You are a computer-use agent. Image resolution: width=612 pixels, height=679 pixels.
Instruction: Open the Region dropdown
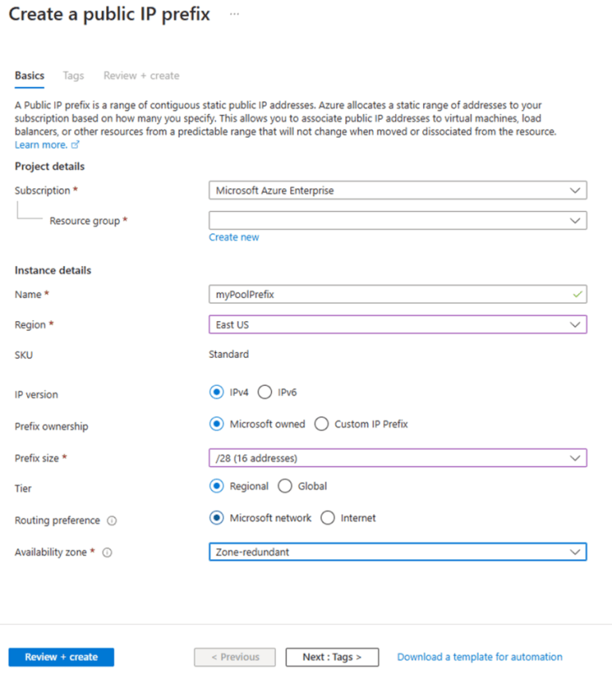[577, 324]
